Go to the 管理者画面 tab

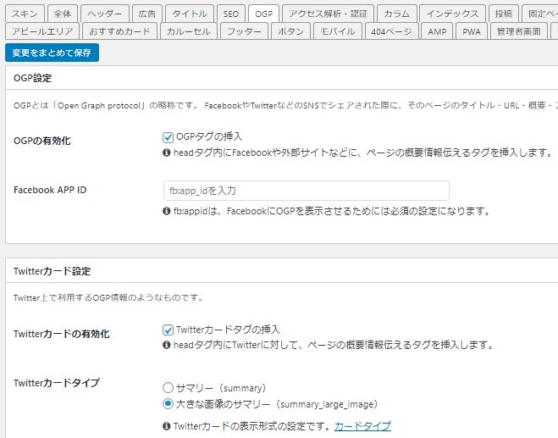pos(518,31)
